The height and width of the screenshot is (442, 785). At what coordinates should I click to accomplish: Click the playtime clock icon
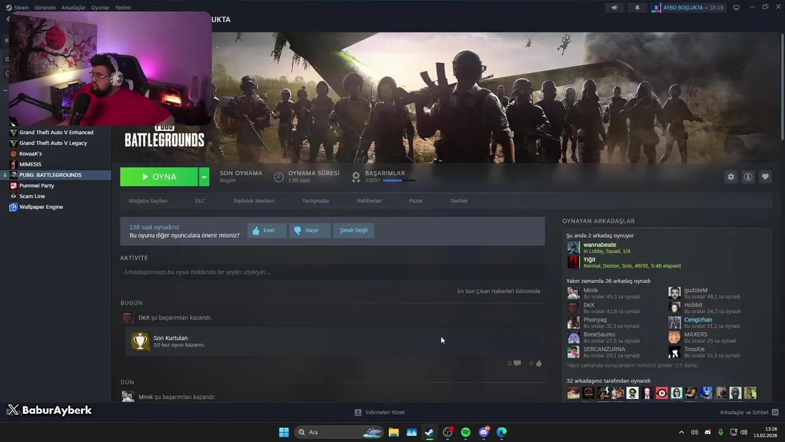pos(278,177)
